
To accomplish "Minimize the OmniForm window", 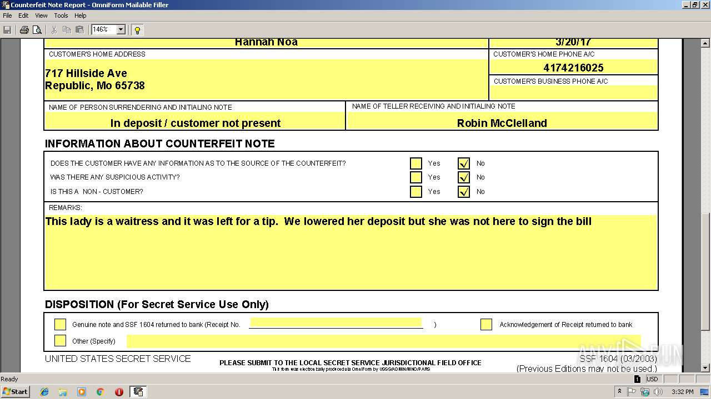I will click(686, 5).
